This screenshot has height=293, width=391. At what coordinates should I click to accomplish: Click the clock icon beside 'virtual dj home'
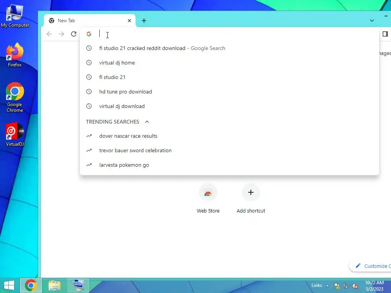[89, 63]
